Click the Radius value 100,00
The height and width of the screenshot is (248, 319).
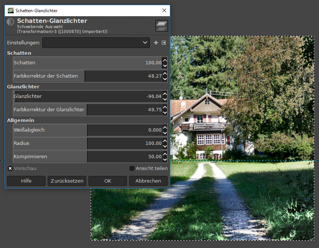154,143
